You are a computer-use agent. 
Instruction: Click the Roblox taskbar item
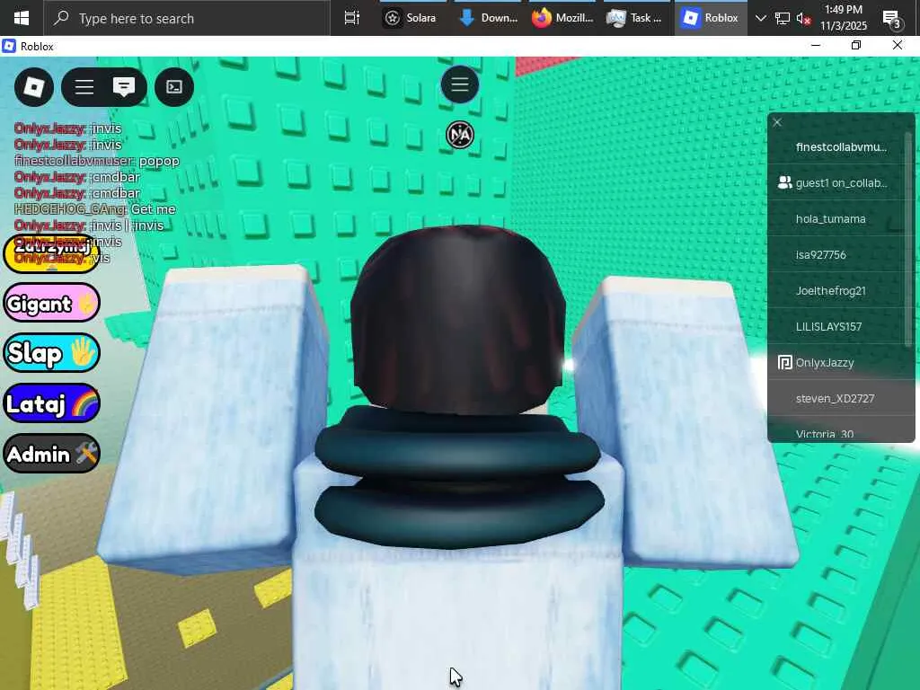click(711, 18)
